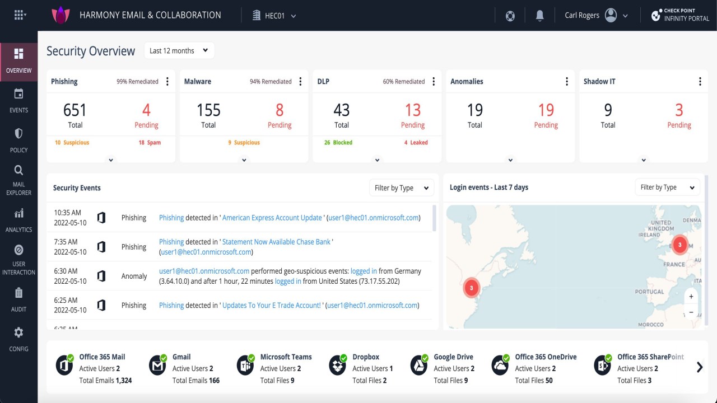Open the notifications bell
The width and height of the screenshot is (717, 403).
(539, 16)
